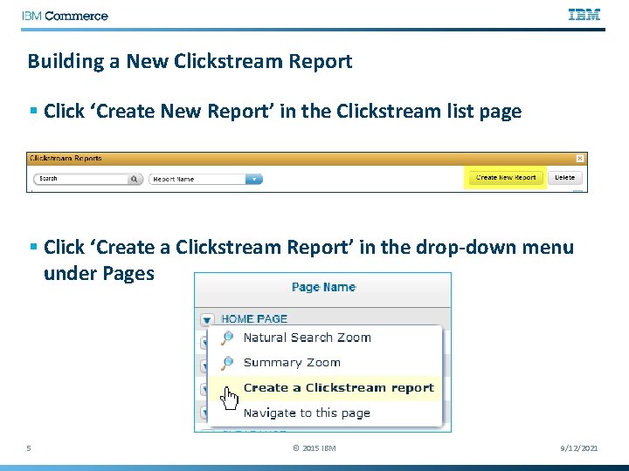This screenshot has width=629, height=471.
Task: Click the Summary Zoom magnifier icon
Action: coord(227,363)
